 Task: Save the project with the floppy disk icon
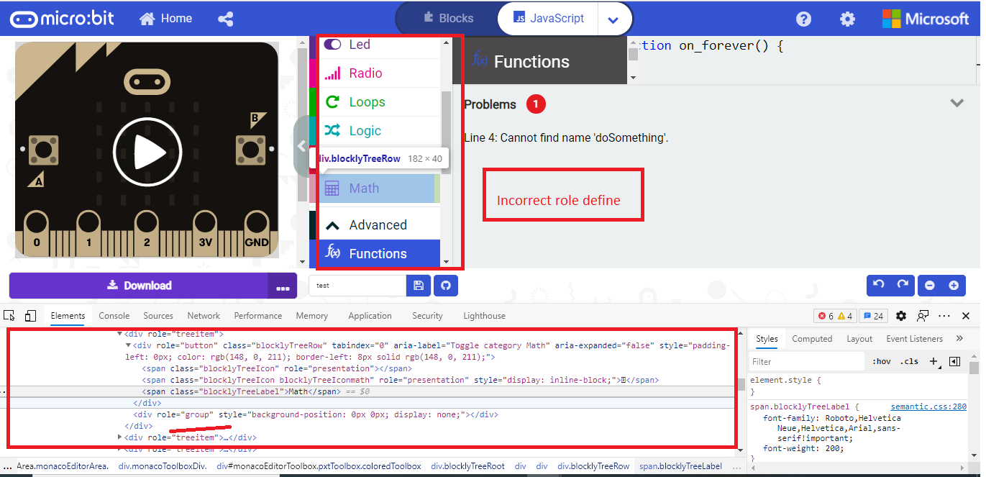(418, 286)
